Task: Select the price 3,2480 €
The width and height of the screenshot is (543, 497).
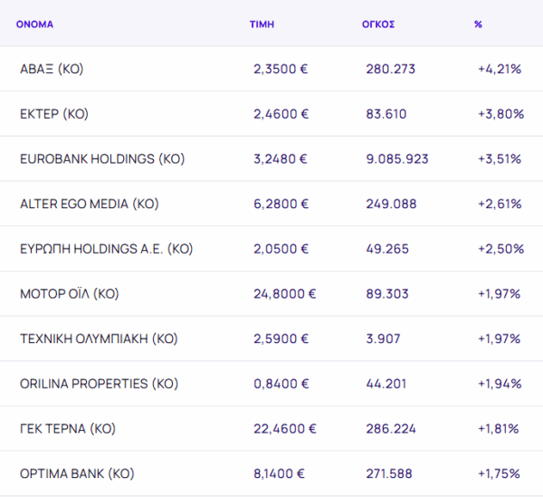Action: coord(281,159)
